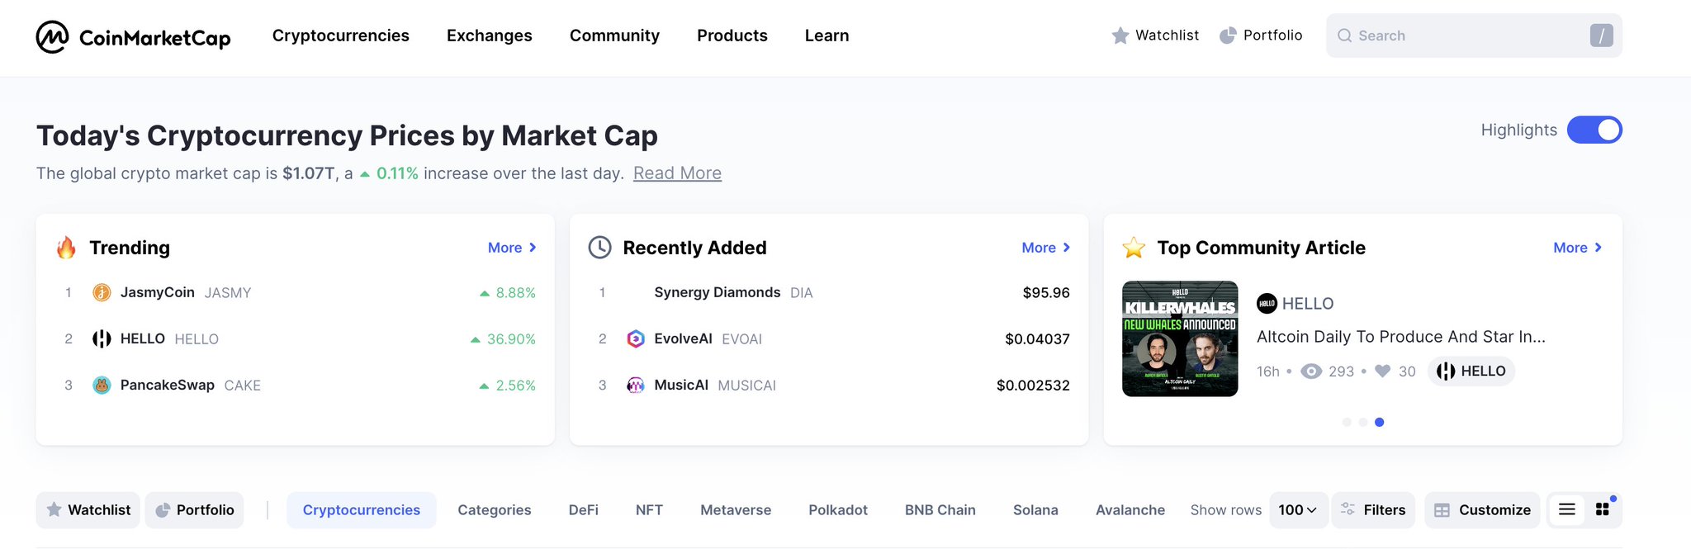Click the HELLO tag chip in article
The width and height of the screenshot is (1691, 549).
[x=1471, y=372]
